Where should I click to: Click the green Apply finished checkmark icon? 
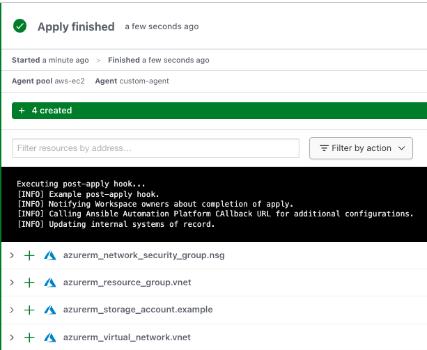point(20,26)
